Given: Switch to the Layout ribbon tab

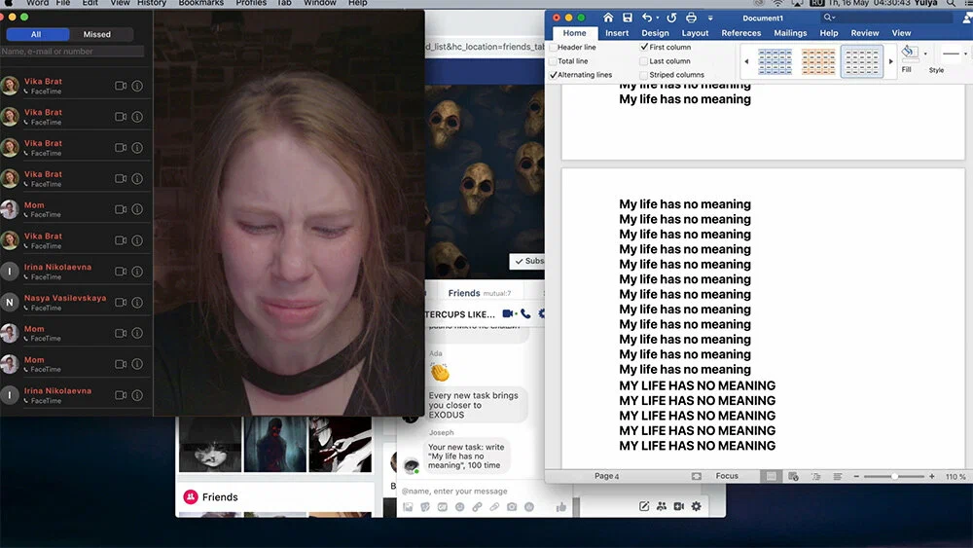Looking at the screenshot, I should coord(695,33).
